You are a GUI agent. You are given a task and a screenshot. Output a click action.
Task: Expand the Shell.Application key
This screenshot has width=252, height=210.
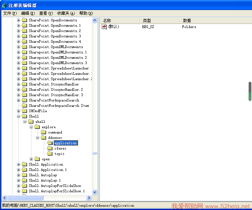pyautogui.click(x=19, y=164)
